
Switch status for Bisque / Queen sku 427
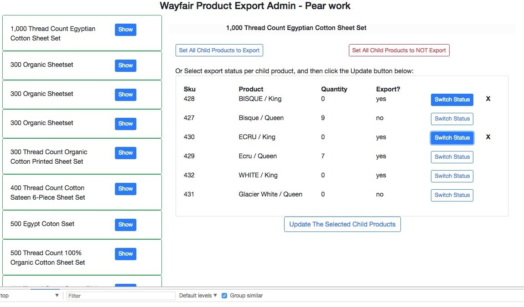[x=452, y=119]
